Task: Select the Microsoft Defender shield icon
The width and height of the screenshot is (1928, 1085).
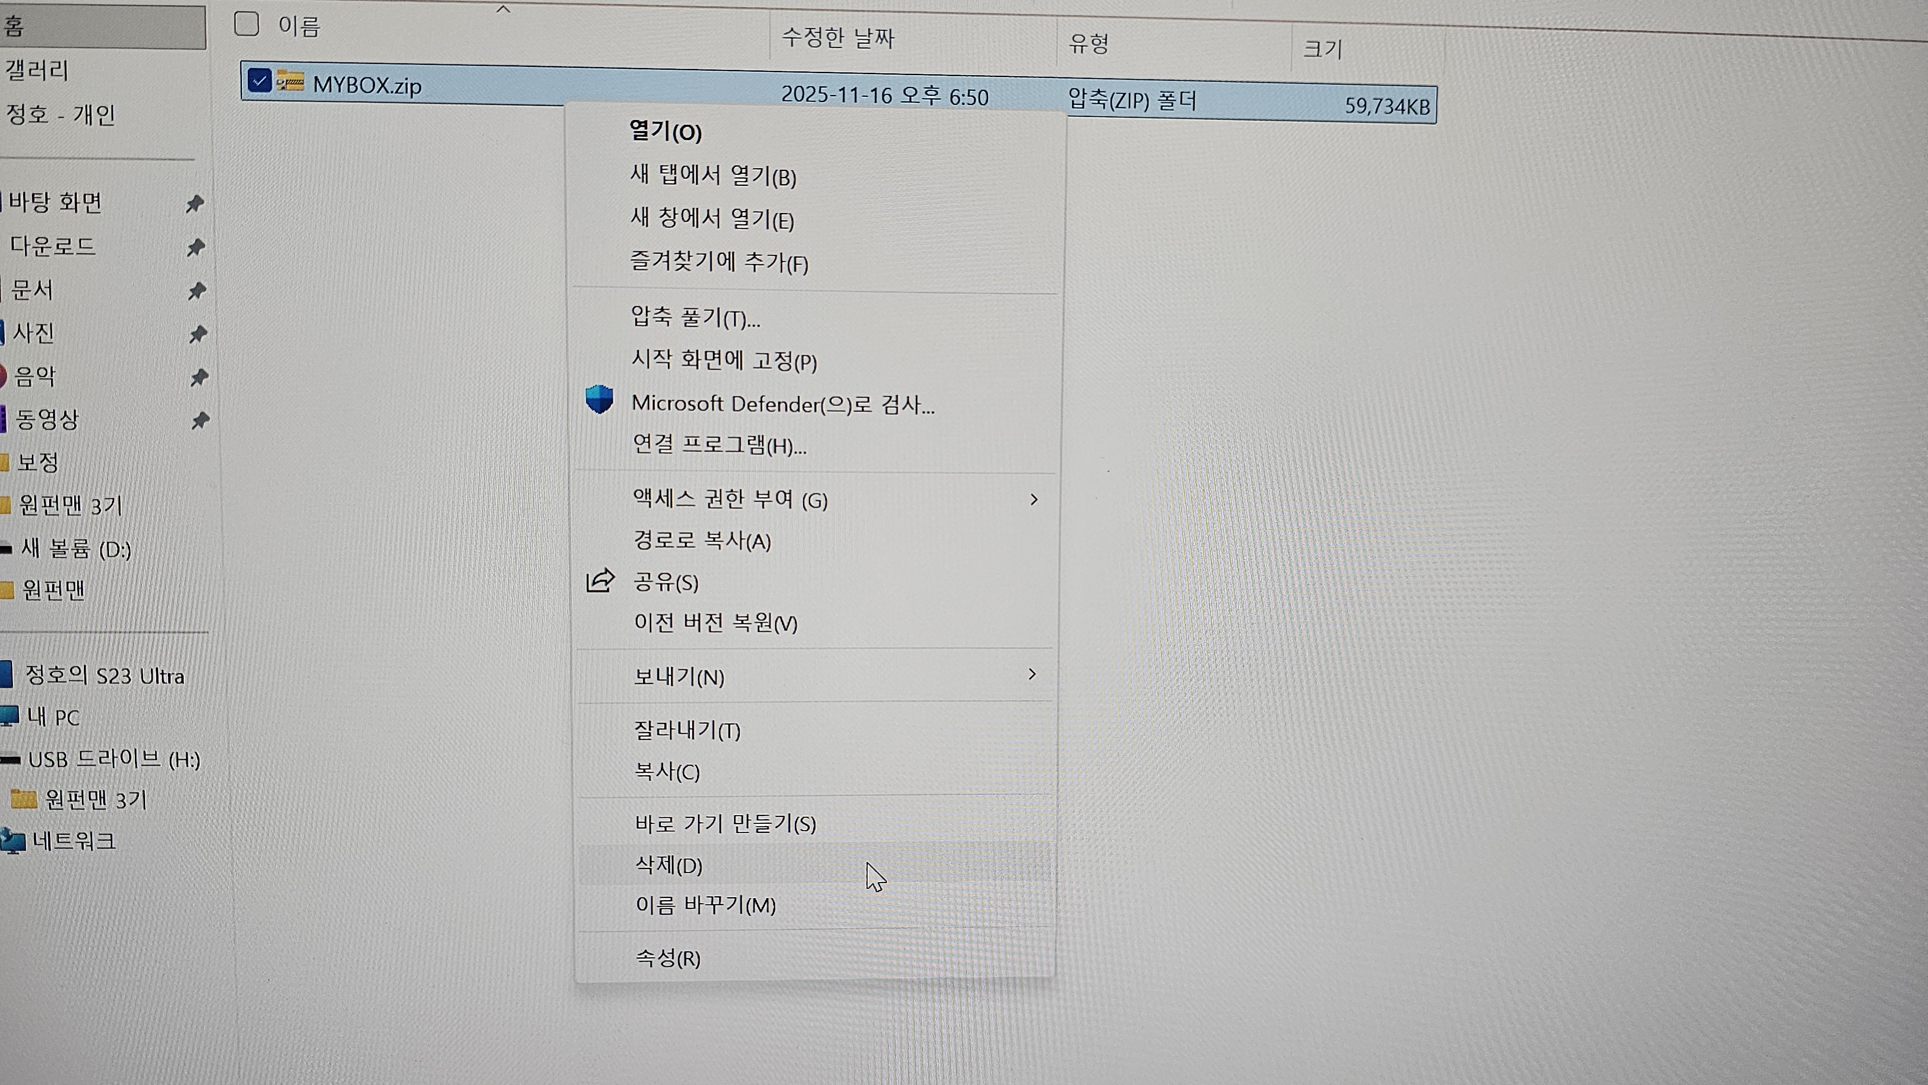Action: [x=599, y=403]
